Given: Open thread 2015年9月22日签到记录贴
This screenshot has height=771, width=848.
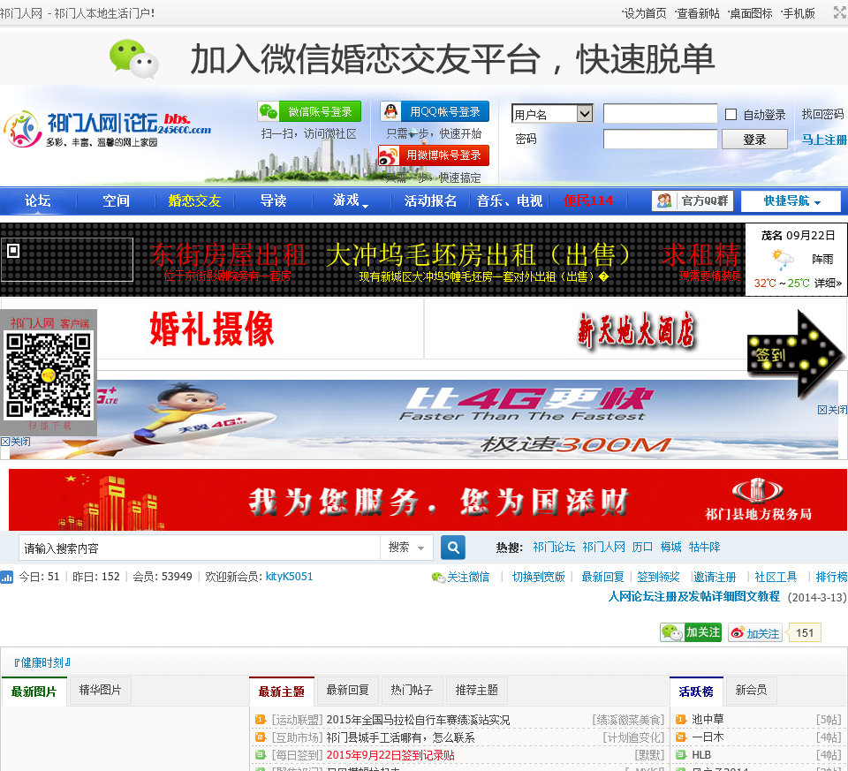Looking at the screenshot, I should click(390, 755).
